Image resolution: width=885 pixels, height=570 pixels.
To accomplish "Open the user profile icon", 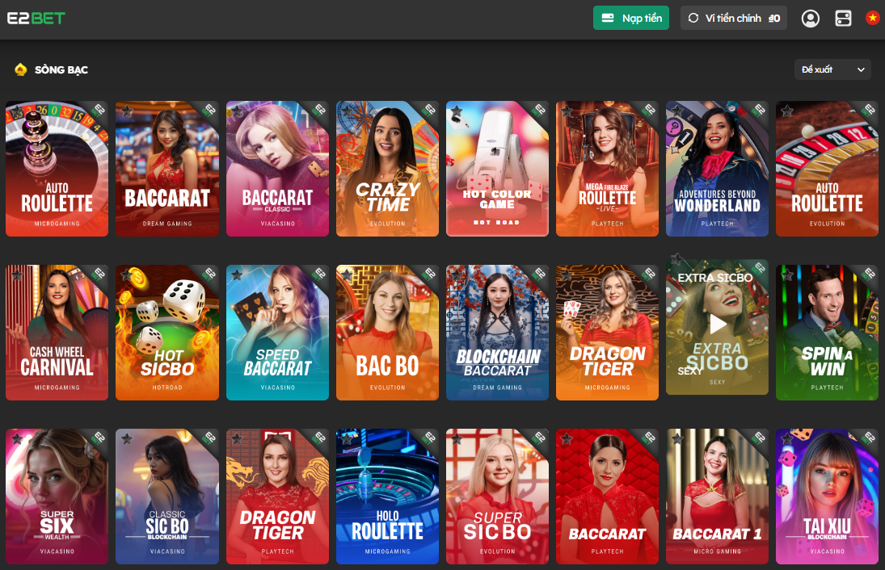I will click(811, 19).
